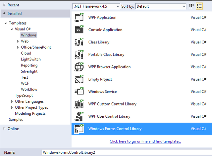Expand the Other Languages node
This screenshot has width=212, height=156.
(12, 101)
